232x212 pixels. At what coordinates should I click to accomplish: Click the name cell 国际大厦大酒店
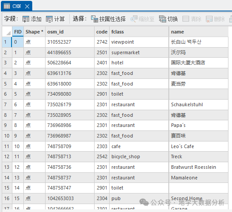tap(198, 63)
